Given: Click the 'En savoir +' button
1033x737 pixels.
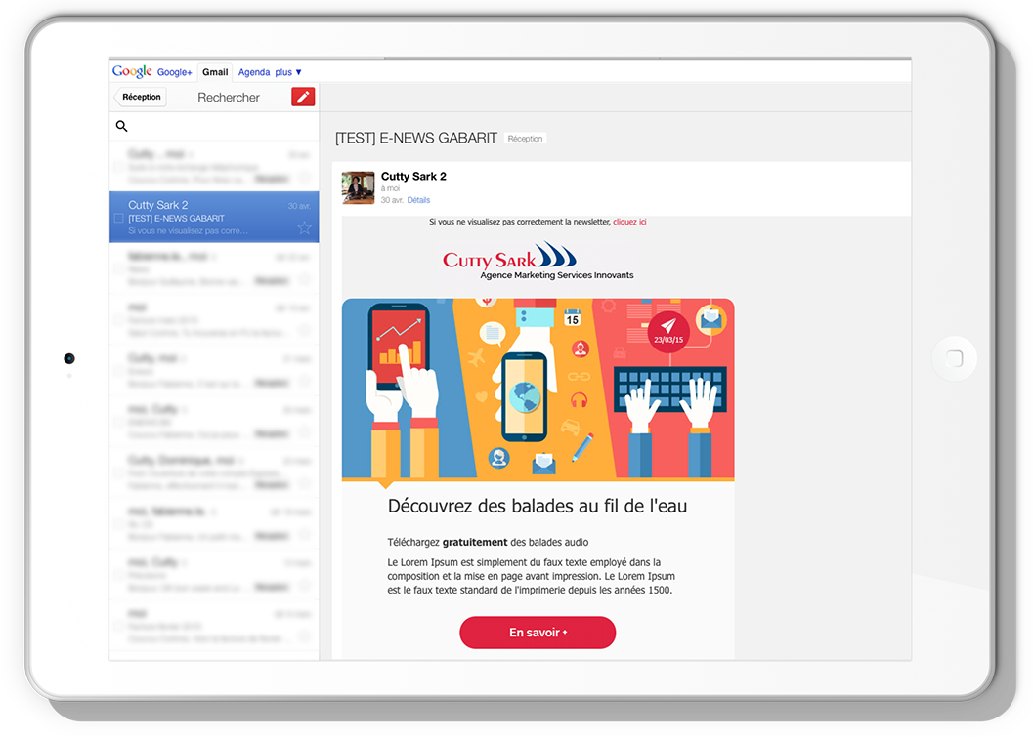Looking at the screenshot, I should 538,633.
